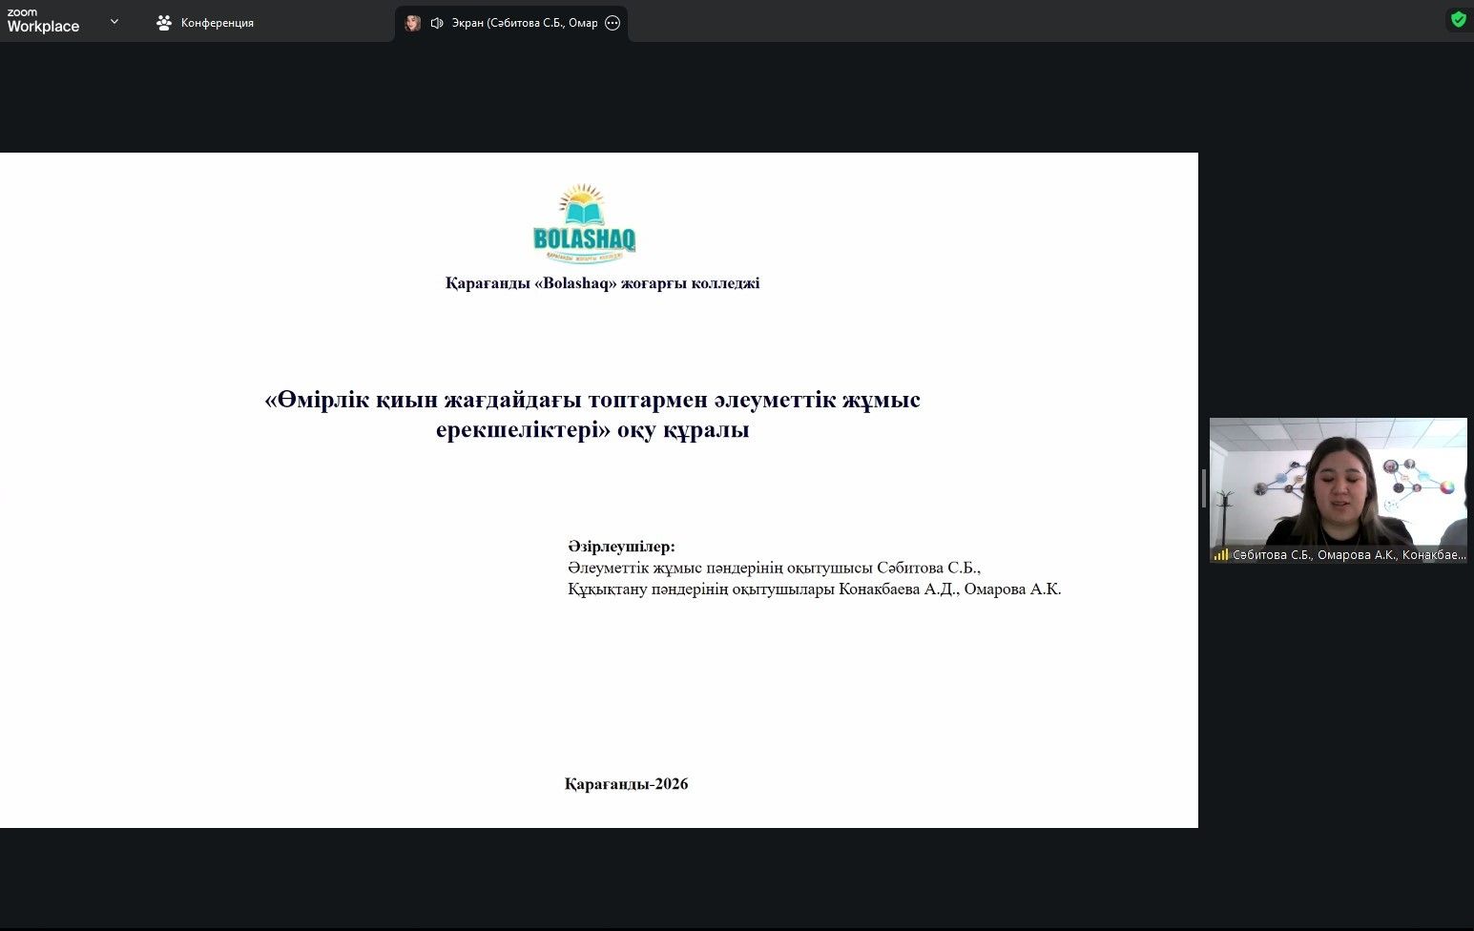This screenshot has height=931, width=1474.
Task: Click the yellow signal strength bars icon
Action: (x=1220, y=554)
